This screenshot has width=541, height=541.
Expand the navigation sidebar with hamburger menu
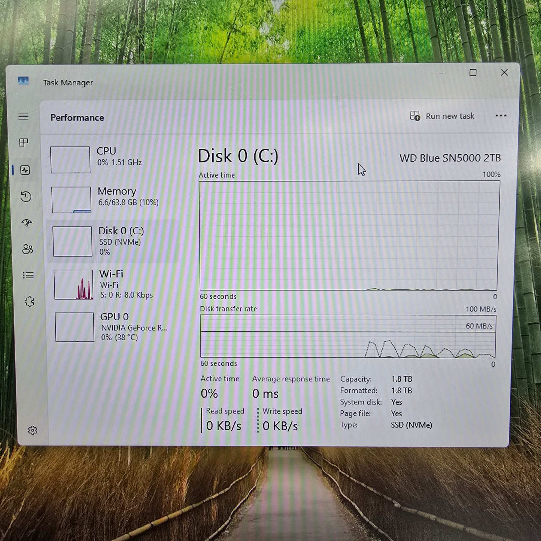coord(24,116)
